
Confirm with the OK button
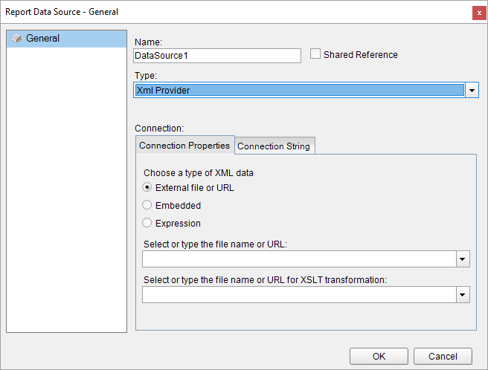pos(379,356)
